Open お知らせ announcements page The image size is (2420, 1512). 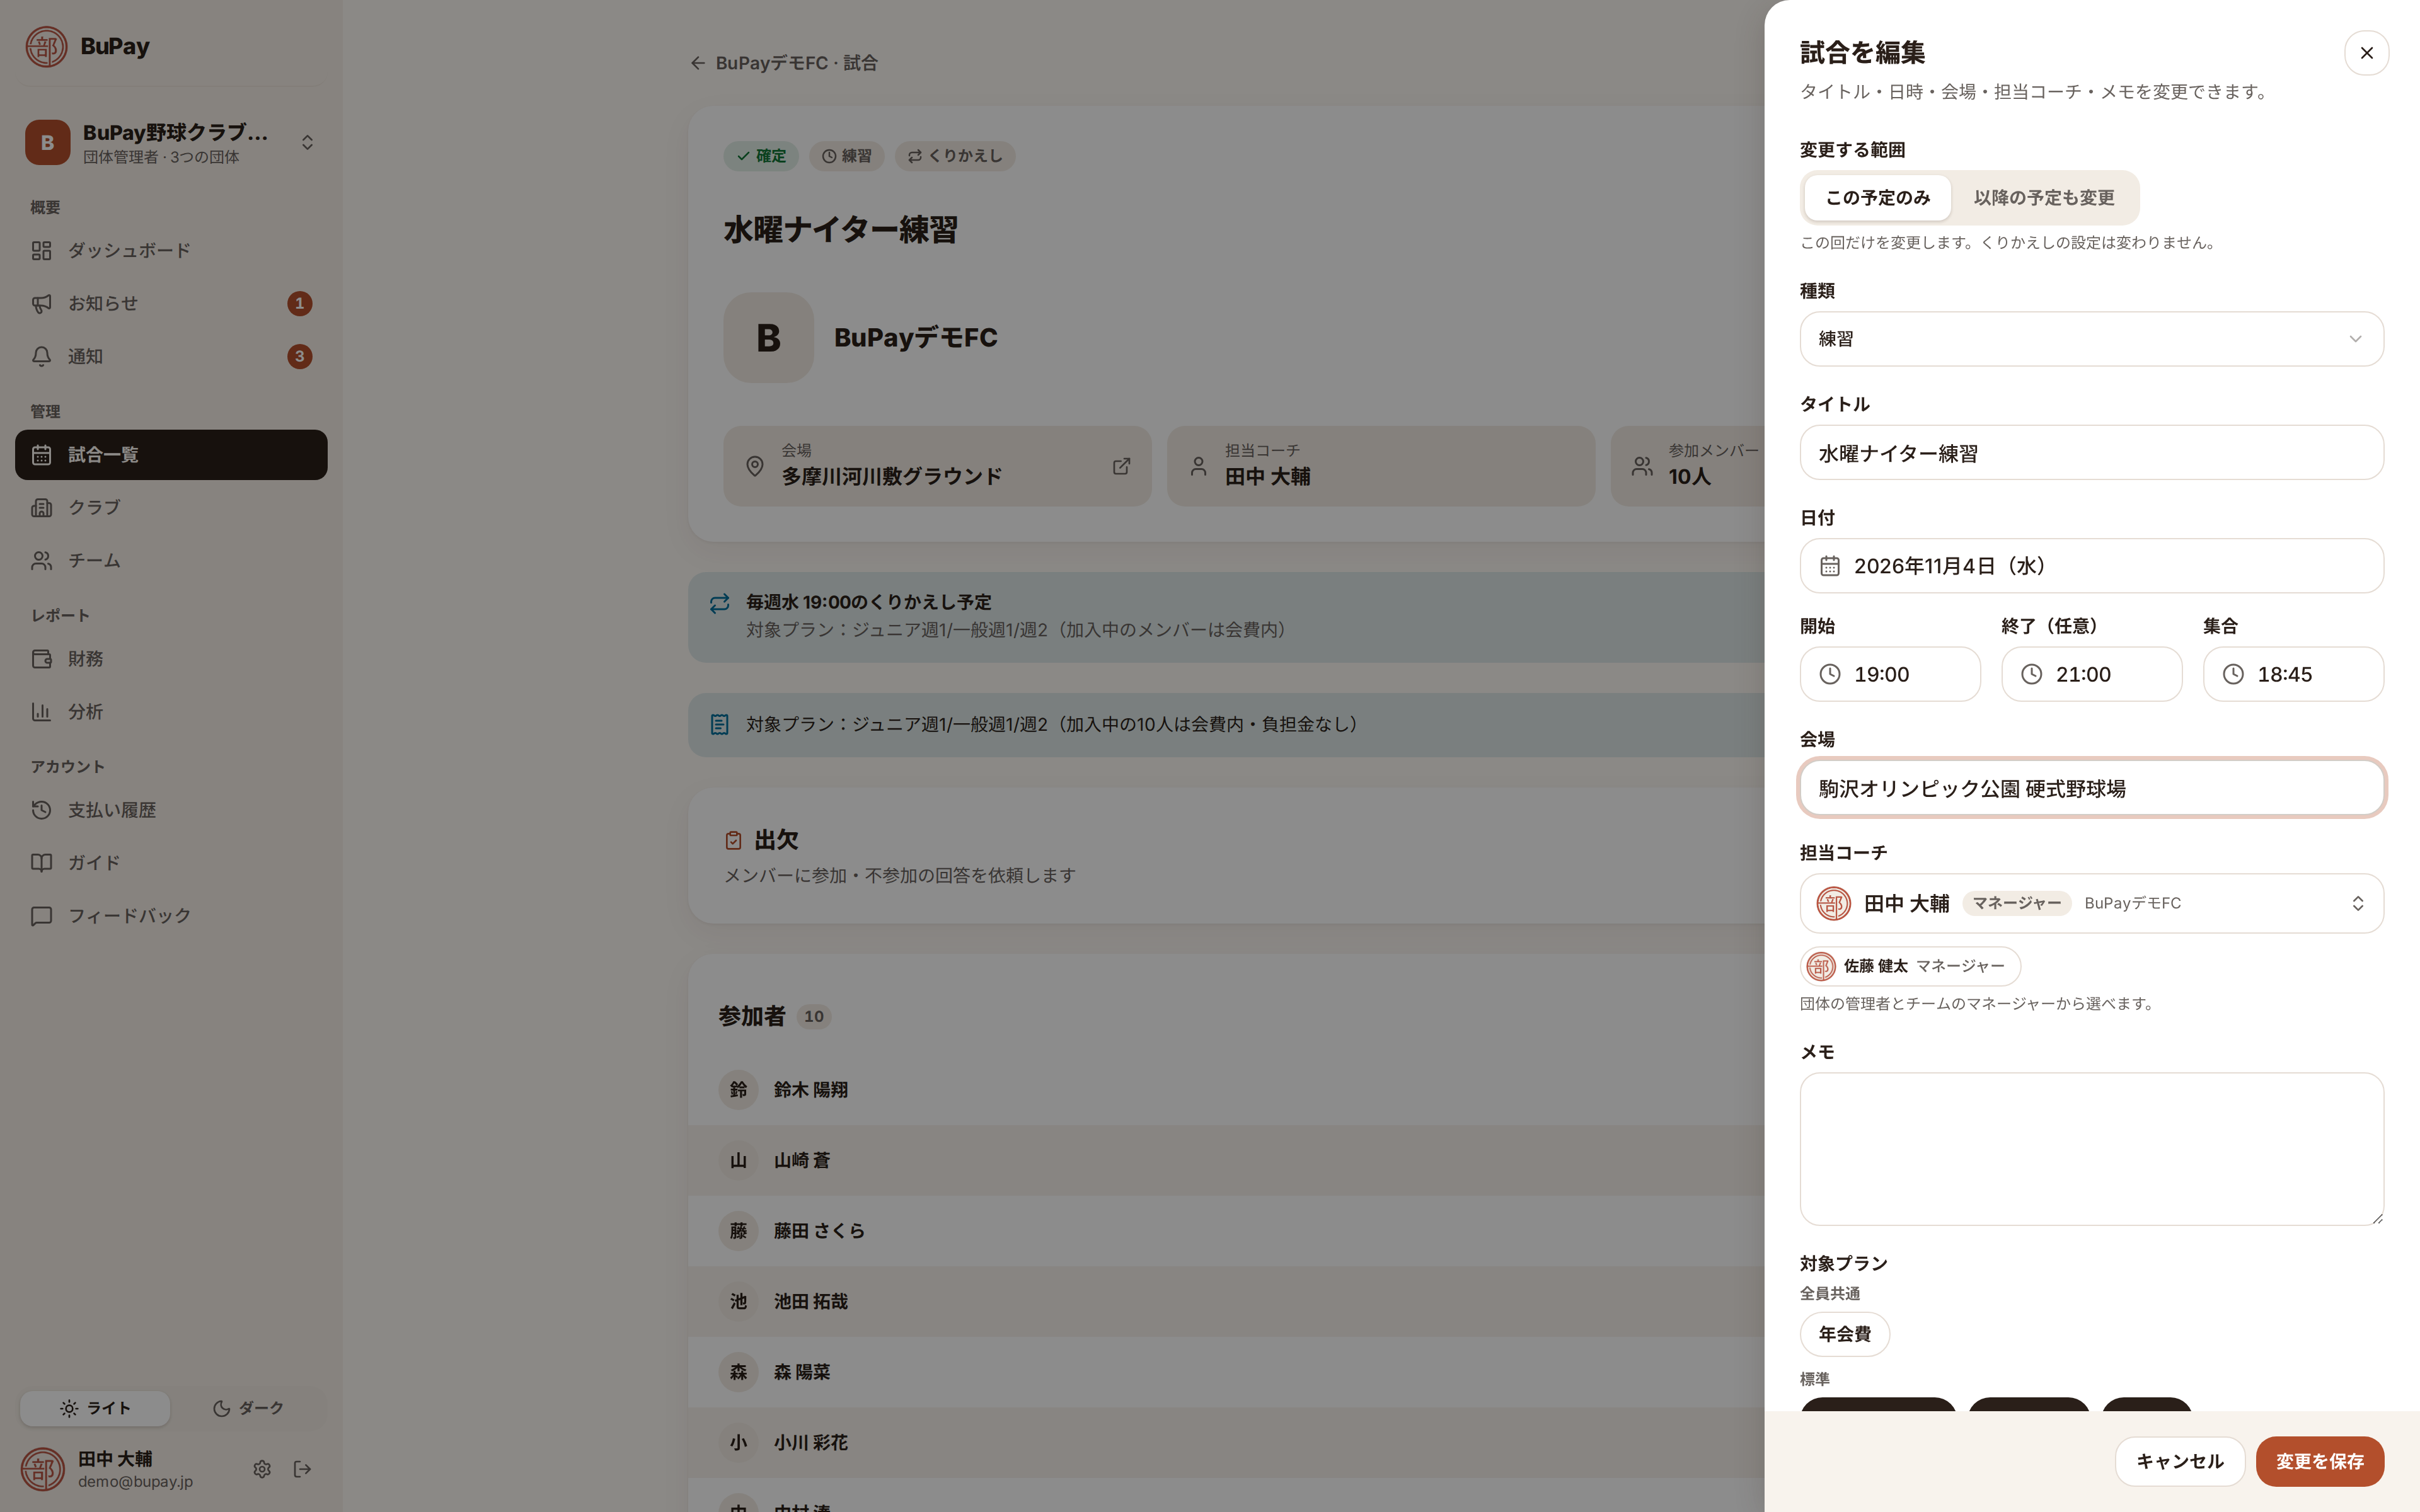[171, 303]
